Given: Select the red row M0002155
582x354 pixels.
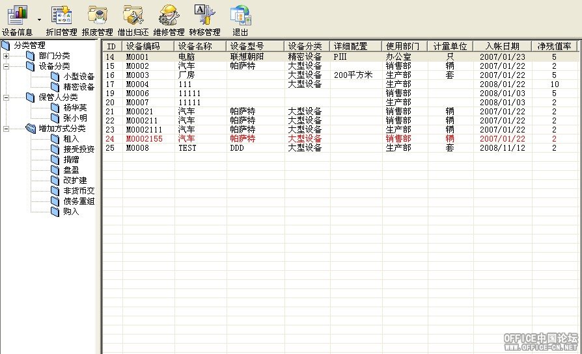Looking at the screenshot, I should pyautogui.click(x=340, y=138).
